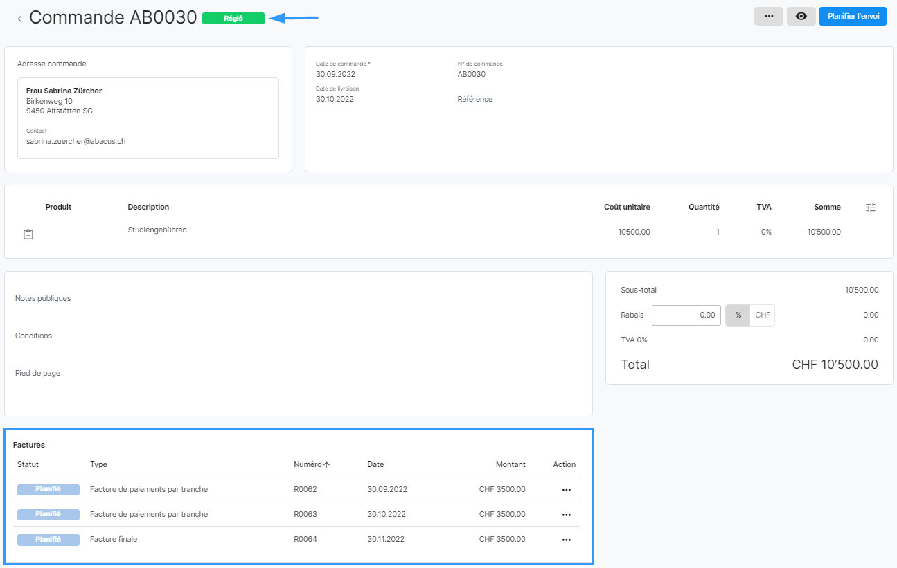Open action menu for final invoice R0064
Image resolution: width=897 pixels, height=568 pixels.
(566, 540)
